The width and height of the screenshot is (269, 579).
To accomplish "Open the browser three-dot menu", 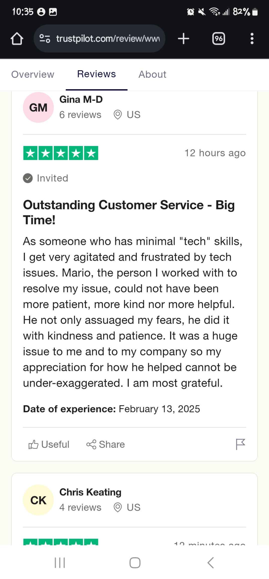I will tap(252, 39).
